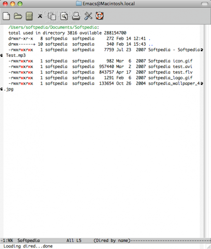Click the 'Softpedia' buffer name in mode line
This screenshot has height=249, width=211.
(29, 240)
